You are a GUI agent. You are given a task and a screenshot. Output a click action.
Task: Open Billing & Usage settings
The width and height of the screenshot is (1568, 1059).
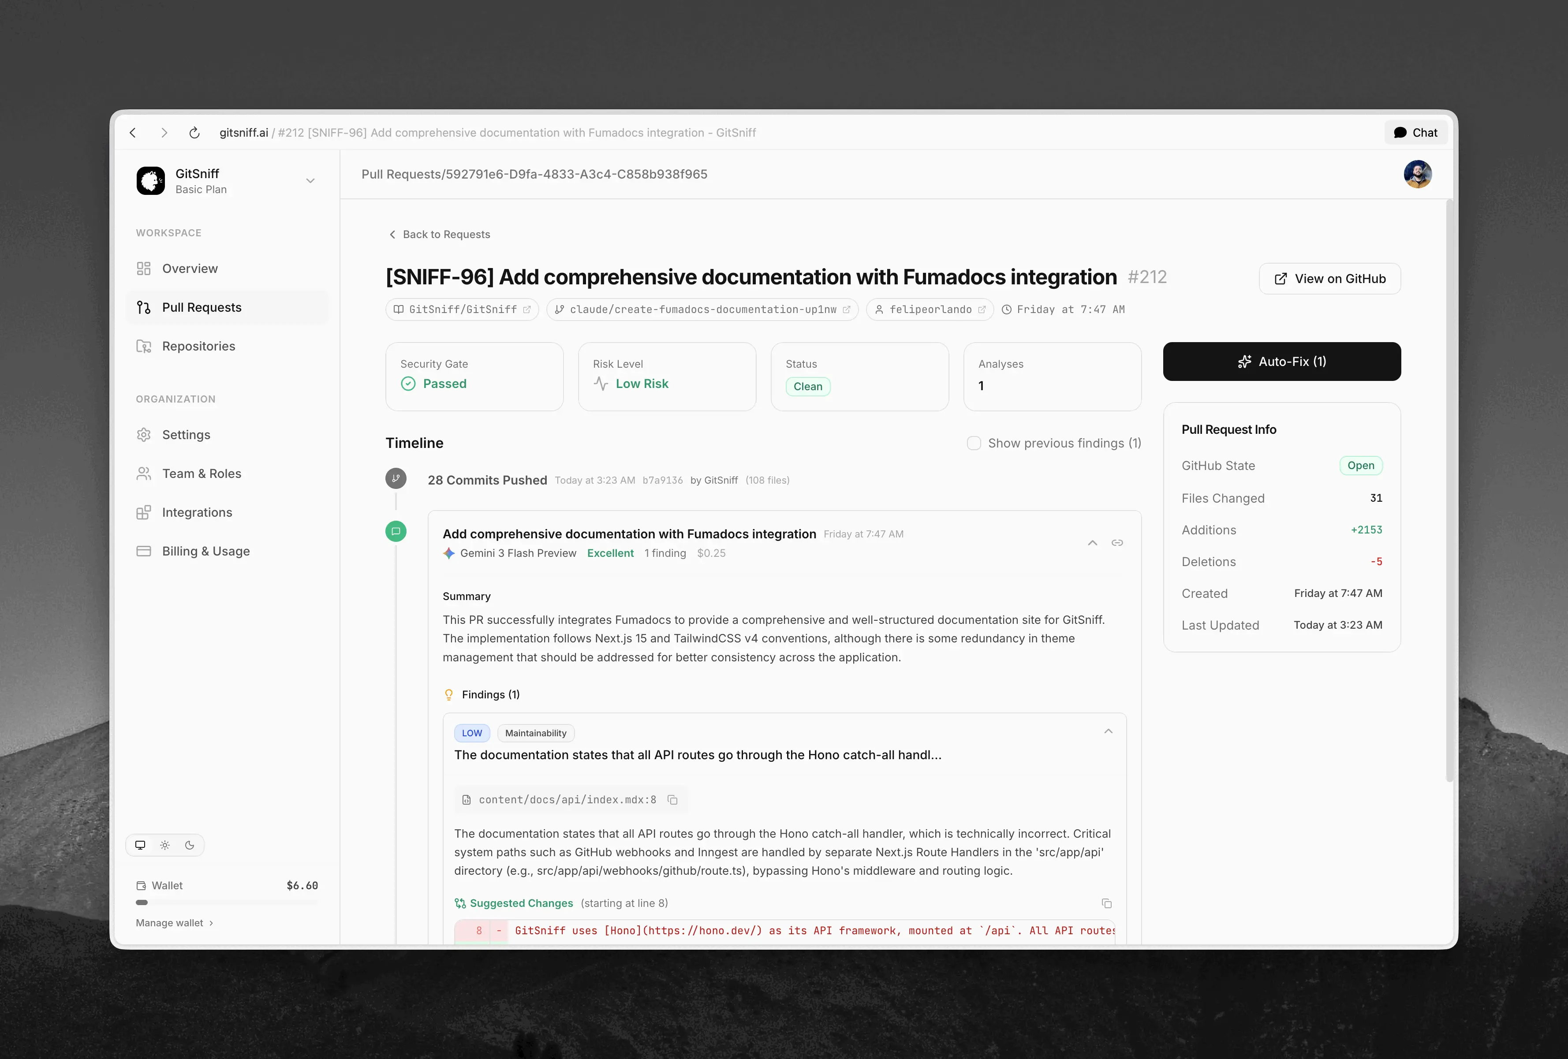click(x=205, y=551)
